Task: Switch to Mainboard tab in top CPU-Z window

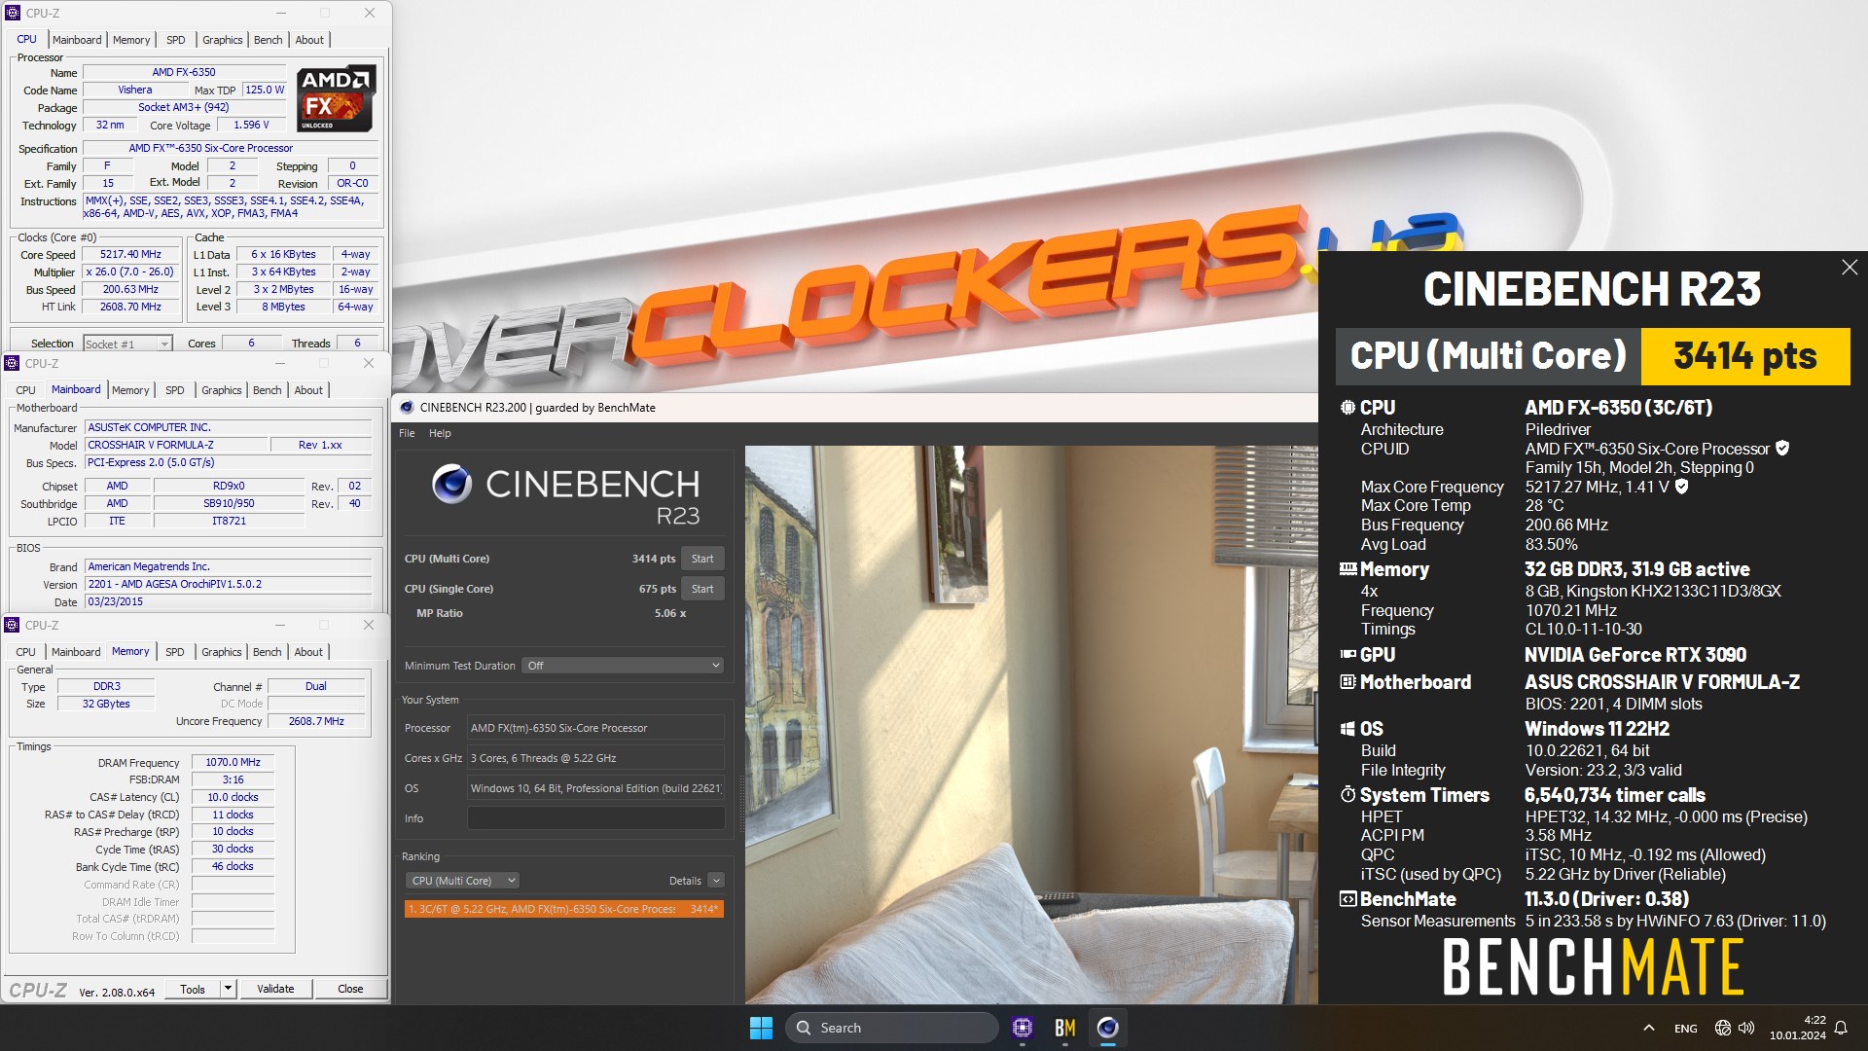Action: [x=77, y=40]
